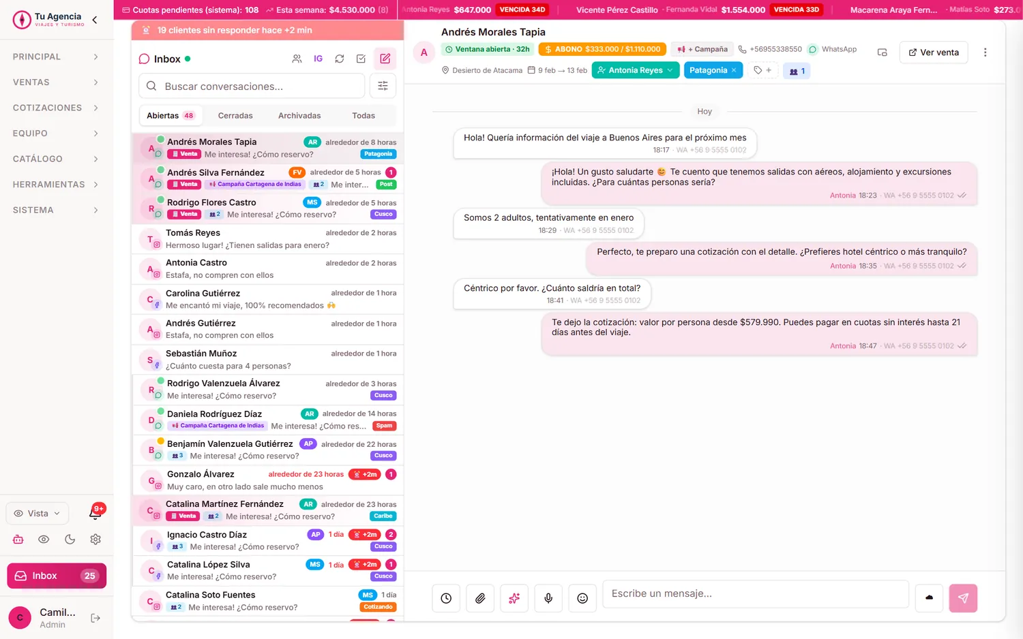Image resolution: width=1023 pixels, height=639 pixels.
Task: Attach a file with the paperclip icon
Action: [480, 598]
